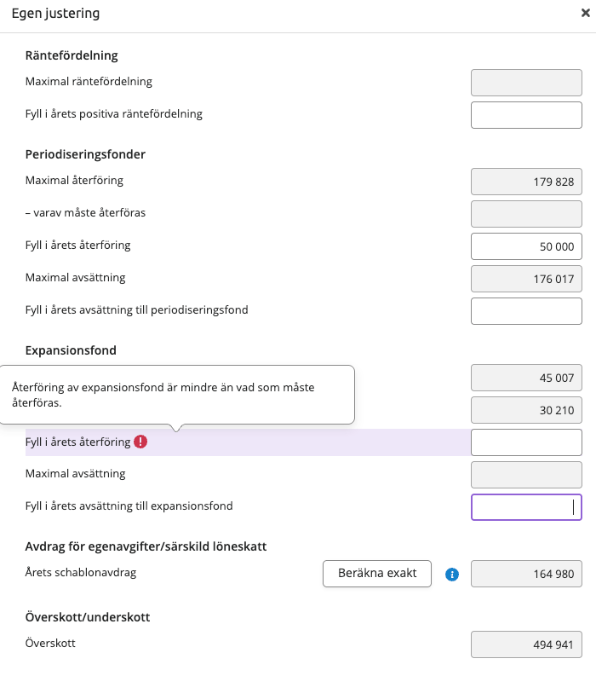The height and width of the screenshot is (676, 596).
Task: Click the Maximal avsättning field showing 176 017
Action: point(526,278)
